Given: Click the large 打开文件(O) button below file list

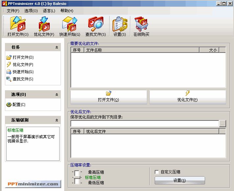Looking at the screenshot, I should pos(109,97).
